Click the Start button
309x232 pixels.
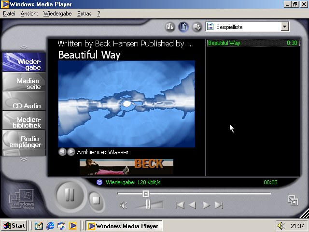click(14, 226)
